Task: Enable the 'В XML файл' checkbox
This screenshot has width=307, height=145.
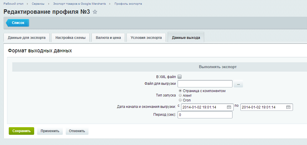Action: 180,77
